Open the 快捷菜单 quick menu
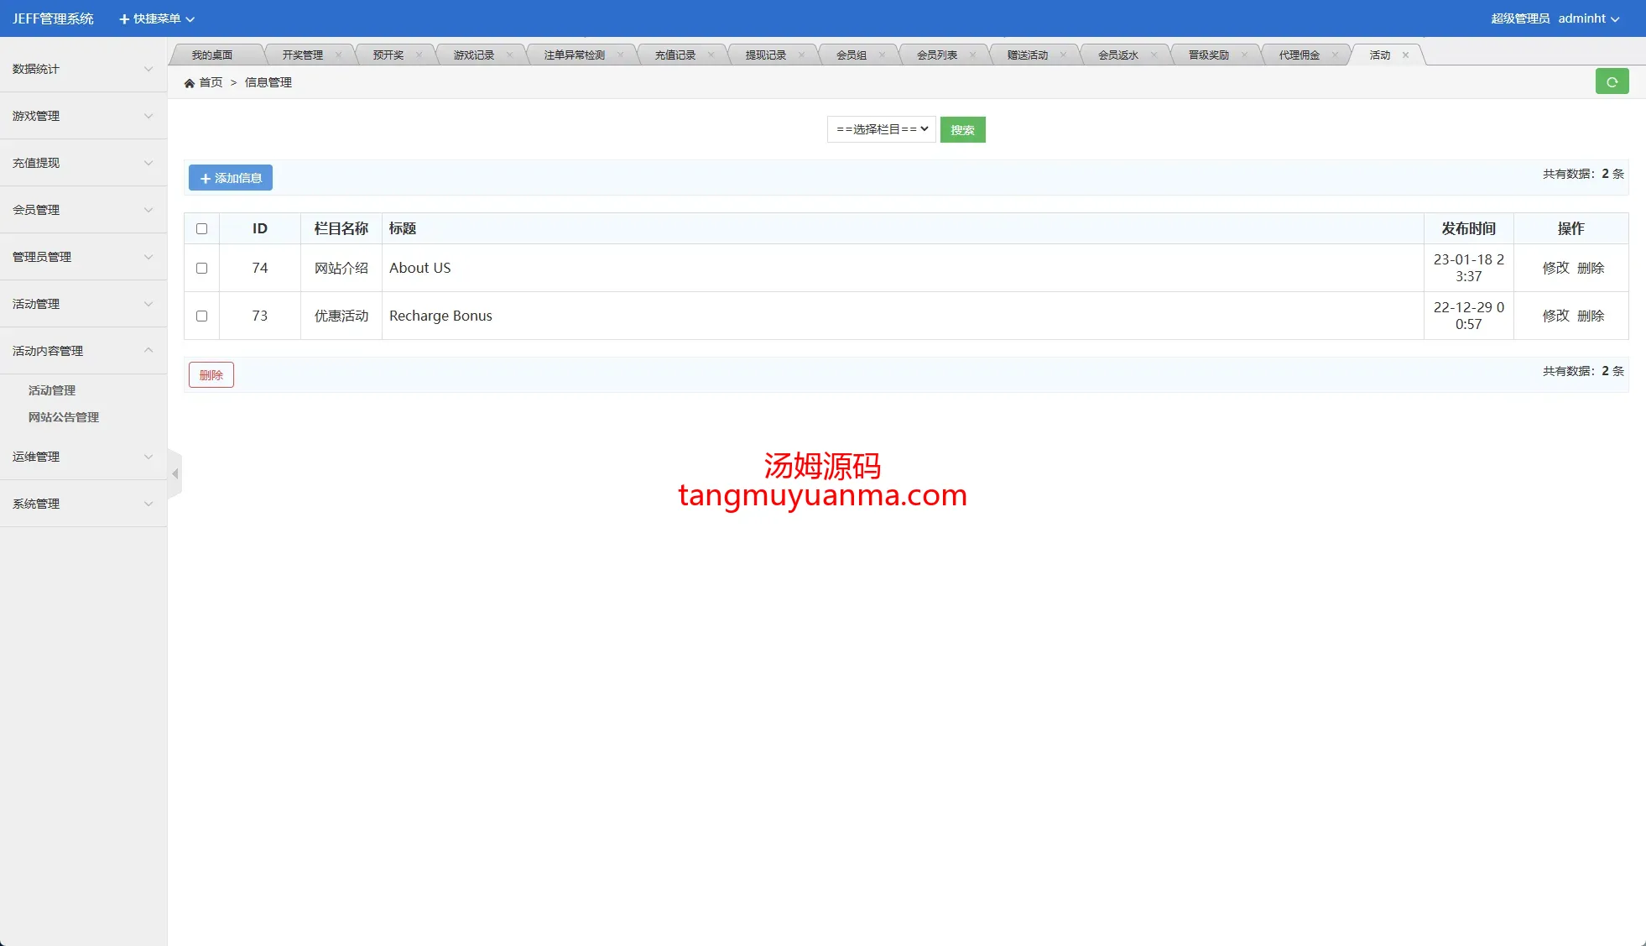This screenshot has height=946, width=1646. pos(157,18)
